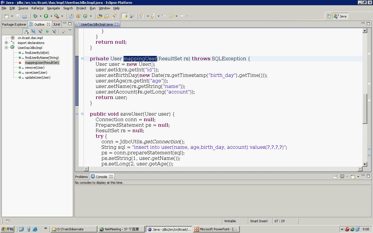Viewport: 373px width, 233px height.
Task: Click the Print icon in toolbar
Action: click(24, 16)
